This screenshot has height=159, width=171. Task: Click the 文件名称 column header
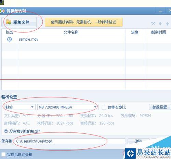pyautogui.click(x=71, y=32)
